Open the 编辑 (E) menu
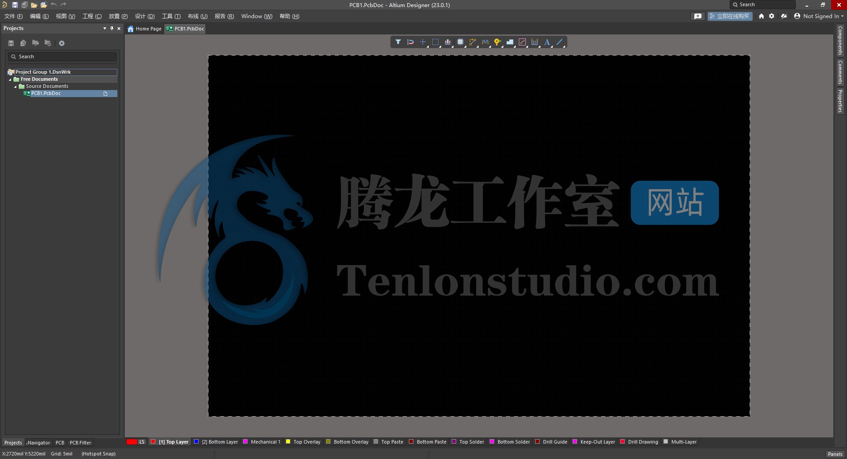847x459 pixels. [39, 16]
